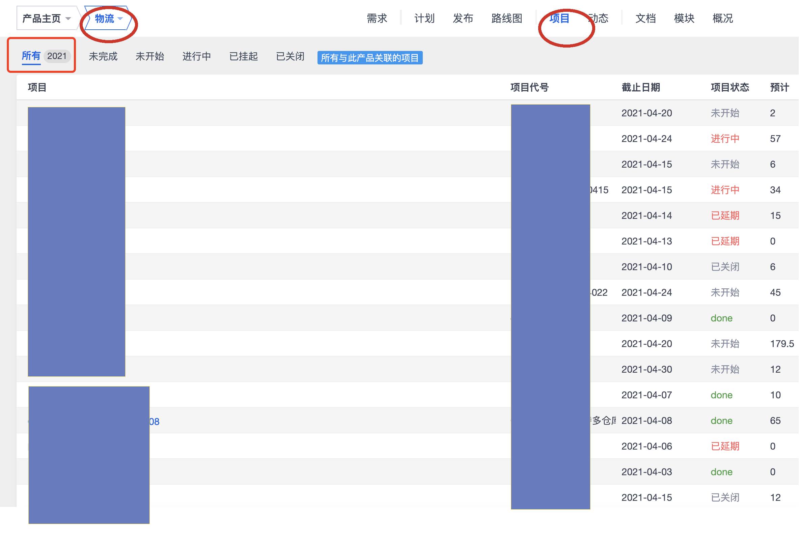Expand the 物流 product dropdown
This screenshot has height=543, width=799.
tap(105, 18)
